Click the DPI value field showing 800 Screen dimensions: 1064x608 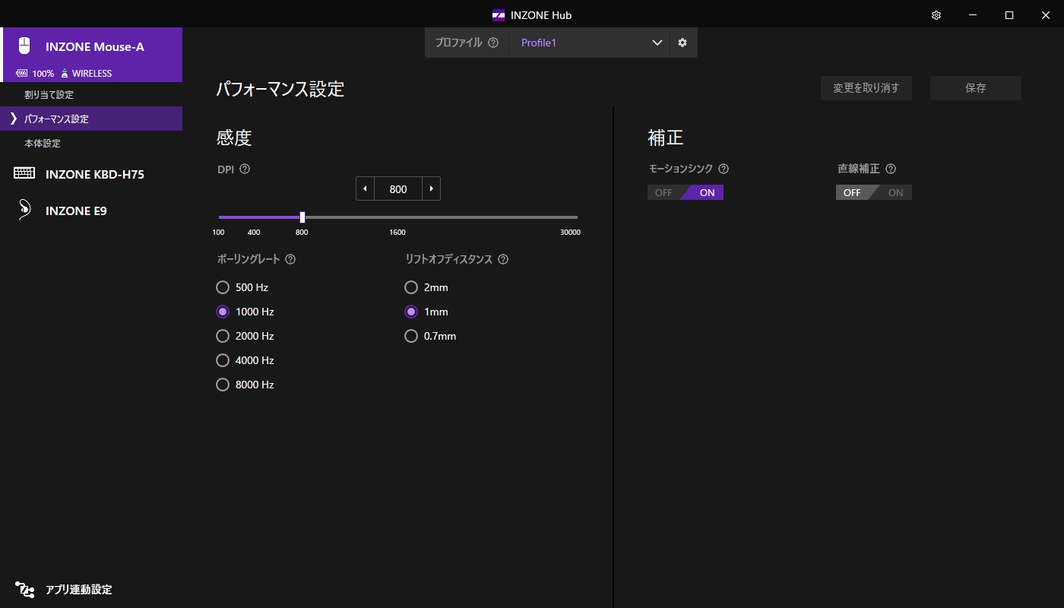click(398, 188)
